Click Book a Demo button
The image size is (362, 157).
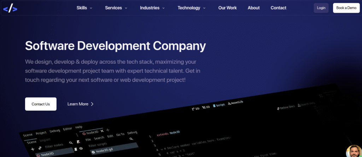coord(346,8)
